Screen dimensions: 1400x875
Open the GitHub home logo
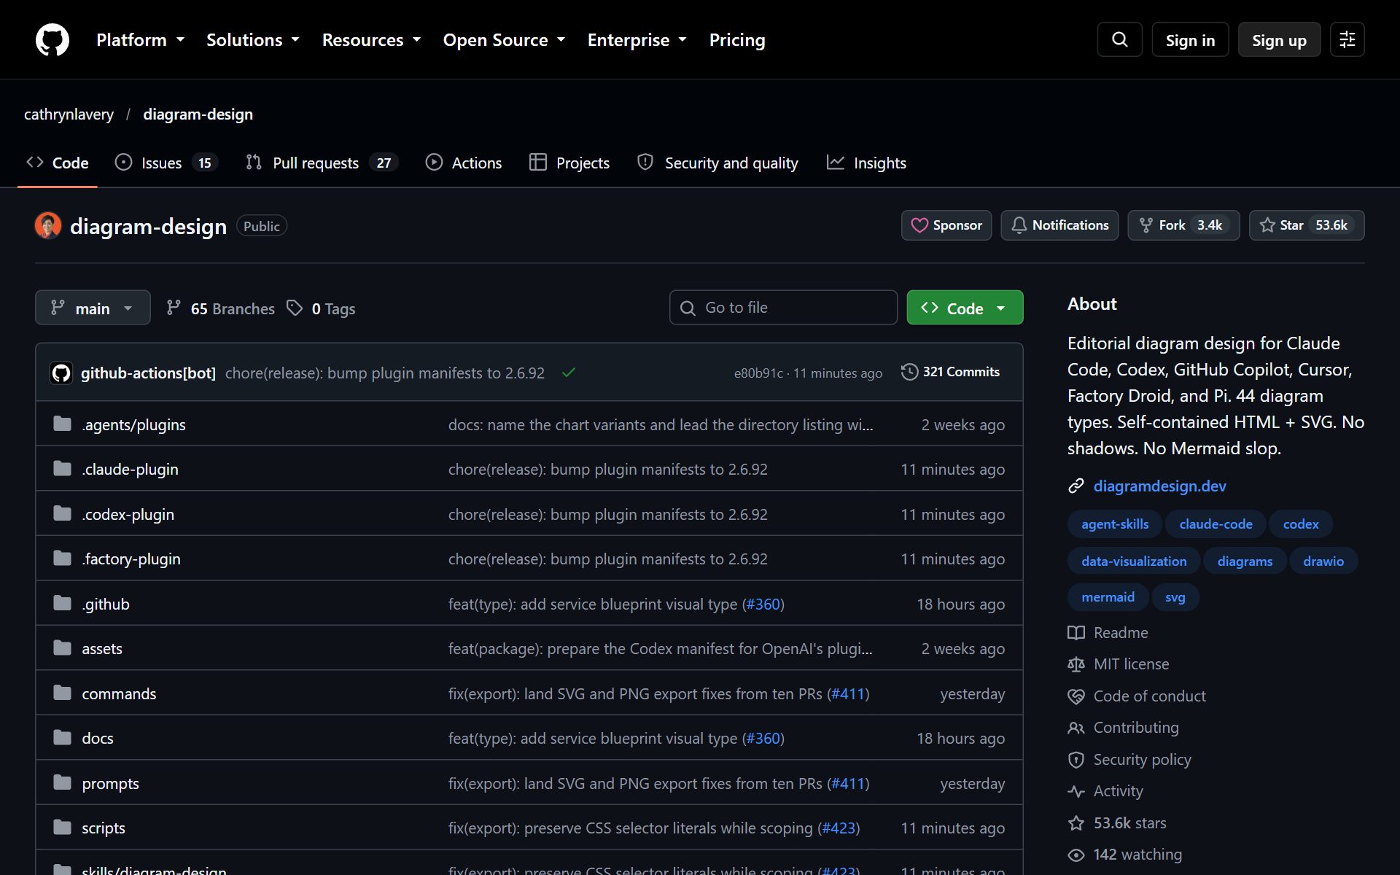52,39
